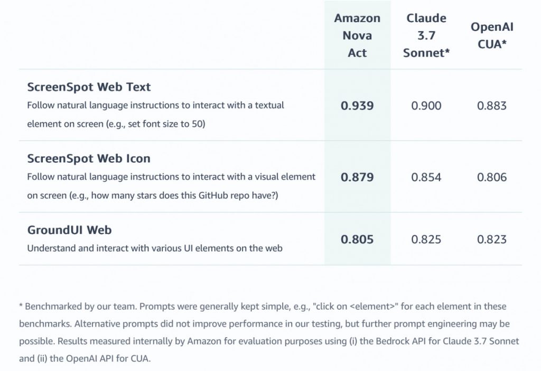Image resolution: width=541 pixels, height=371 pixels.
Task: Click the 0.825 GroundUI Claude score
Action: pos(426,239)
